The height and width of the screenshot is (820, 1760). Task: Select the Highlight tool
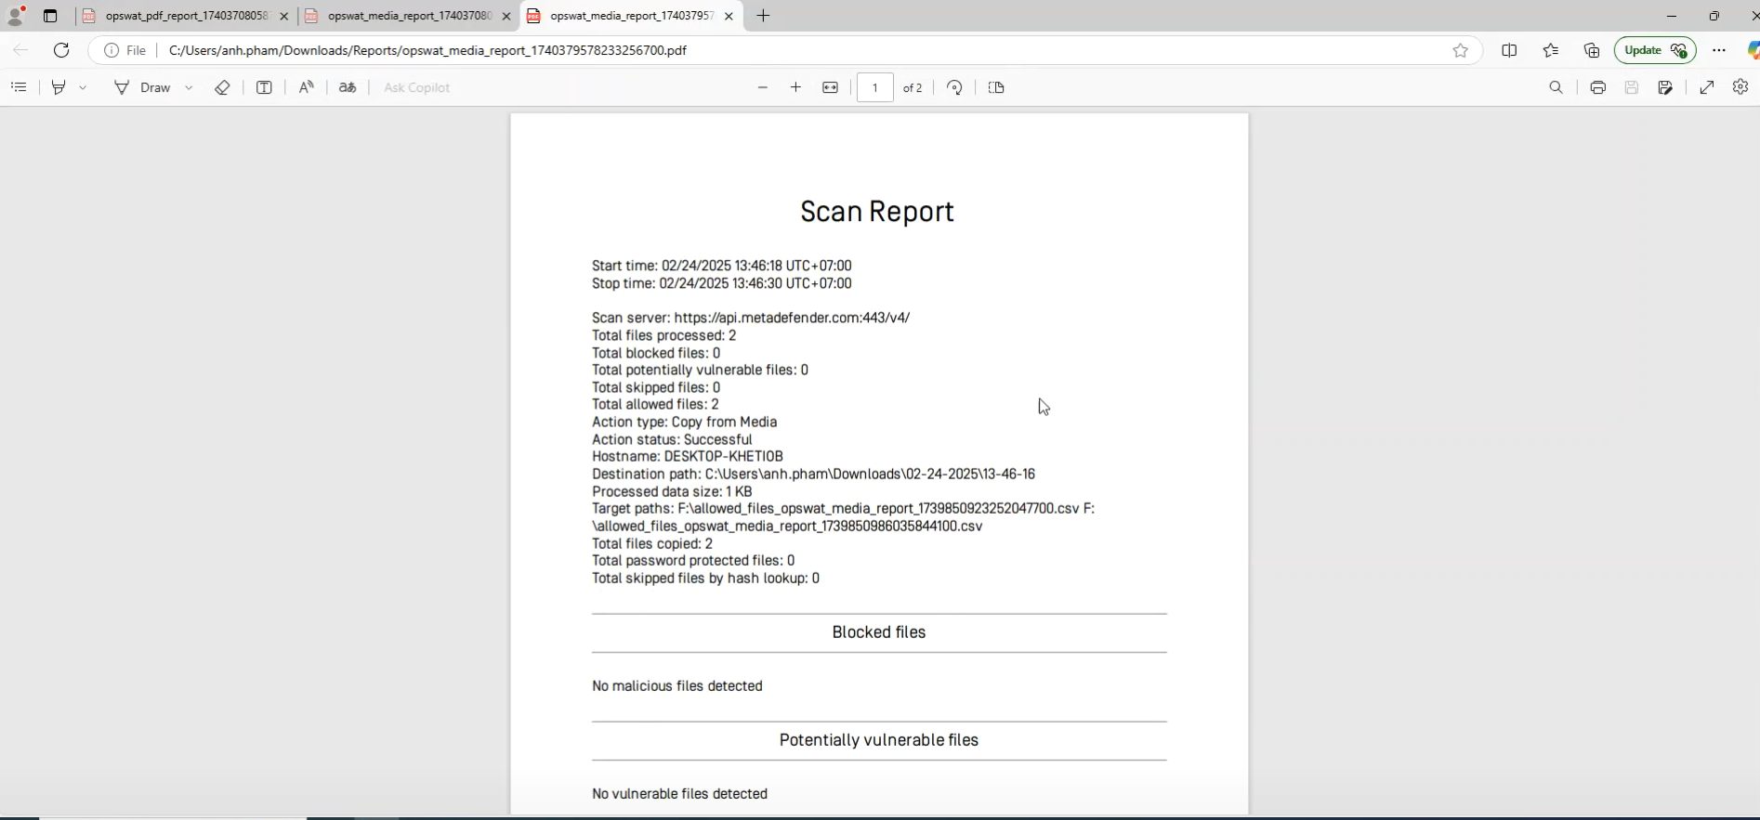pos(59,87)
